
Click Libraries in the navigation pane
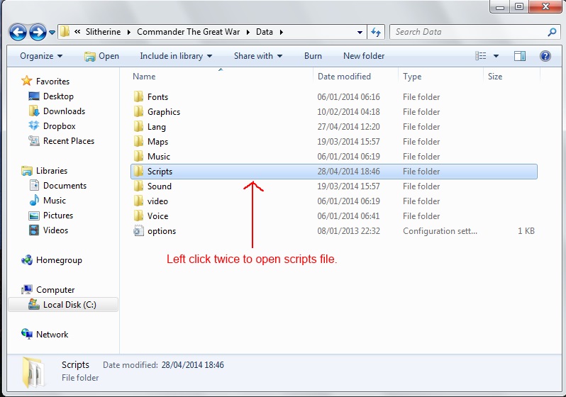click(x=52, y=171)
